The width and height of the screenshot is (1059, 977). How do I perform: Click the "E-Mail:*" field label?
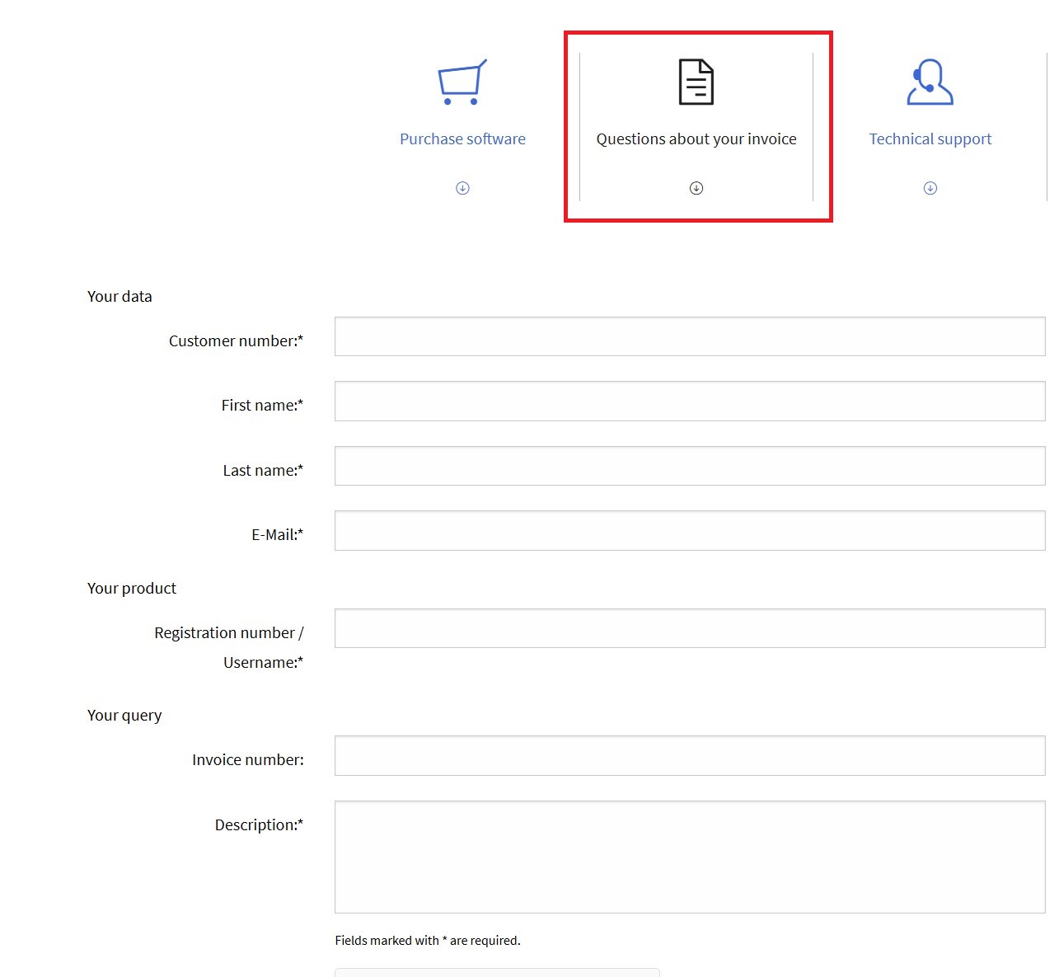click(277, 535)
